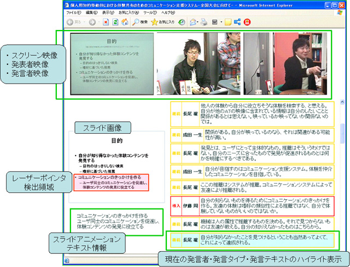Click the Windows flag logo in menu bar
Image resolution: width=350 pixels, height=267 pixels.
(x=340, y=13)
